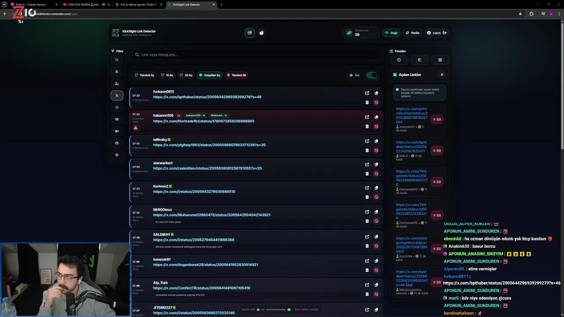Open the shield panel under Paneller

pyautogui.click(x=419, y=60)
